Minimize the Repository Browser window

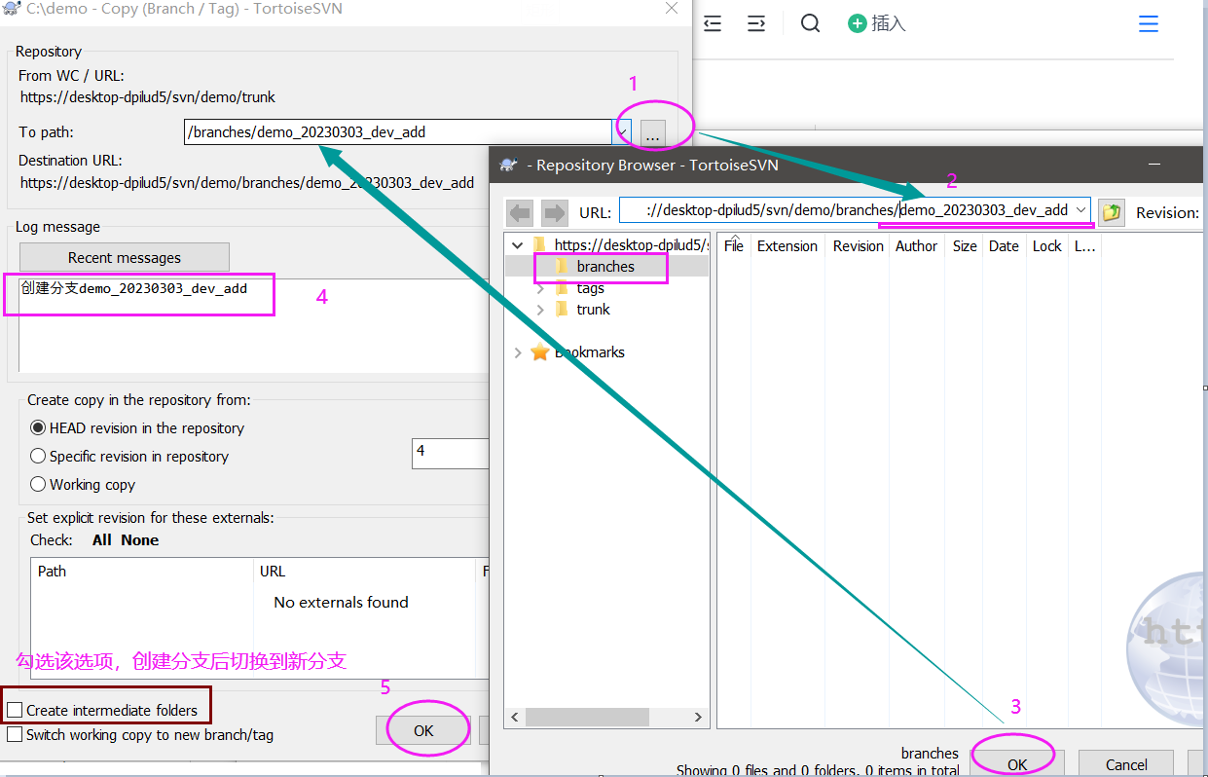(1154, 165)
